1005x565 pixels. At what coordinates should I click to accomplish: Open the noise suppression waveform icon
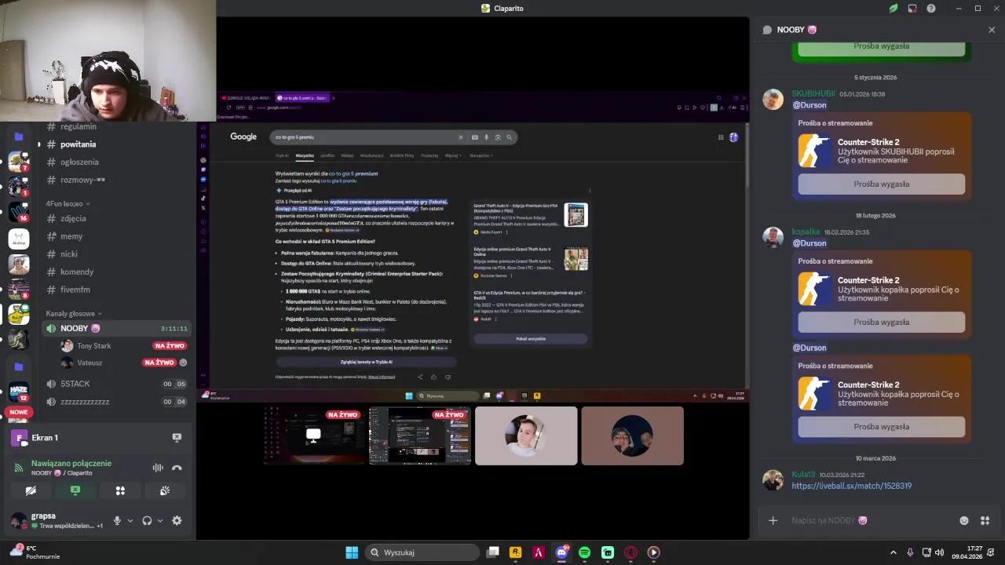pos(158,468)
